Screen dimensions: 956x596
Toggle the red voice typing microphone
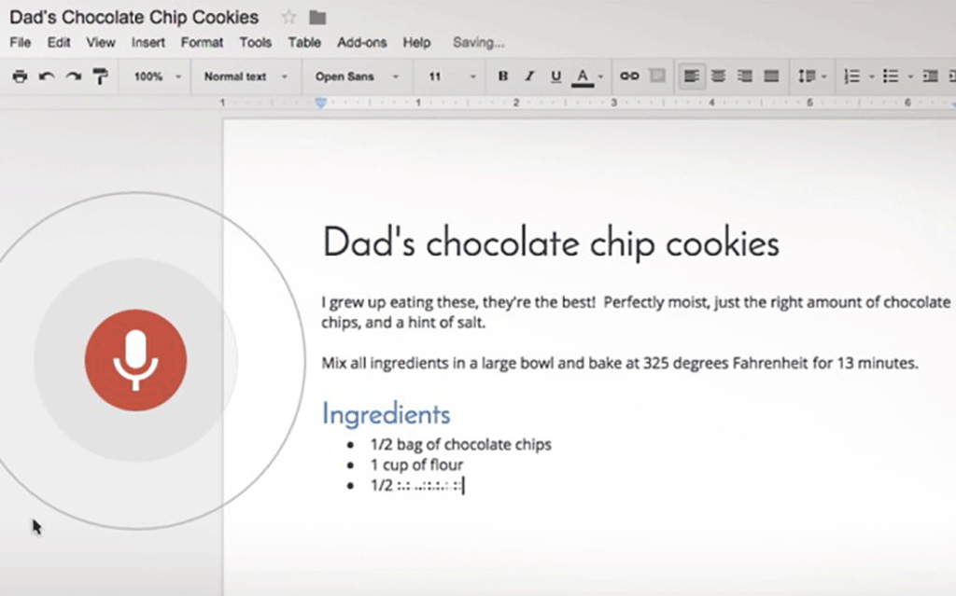click(x=135, y=360)
